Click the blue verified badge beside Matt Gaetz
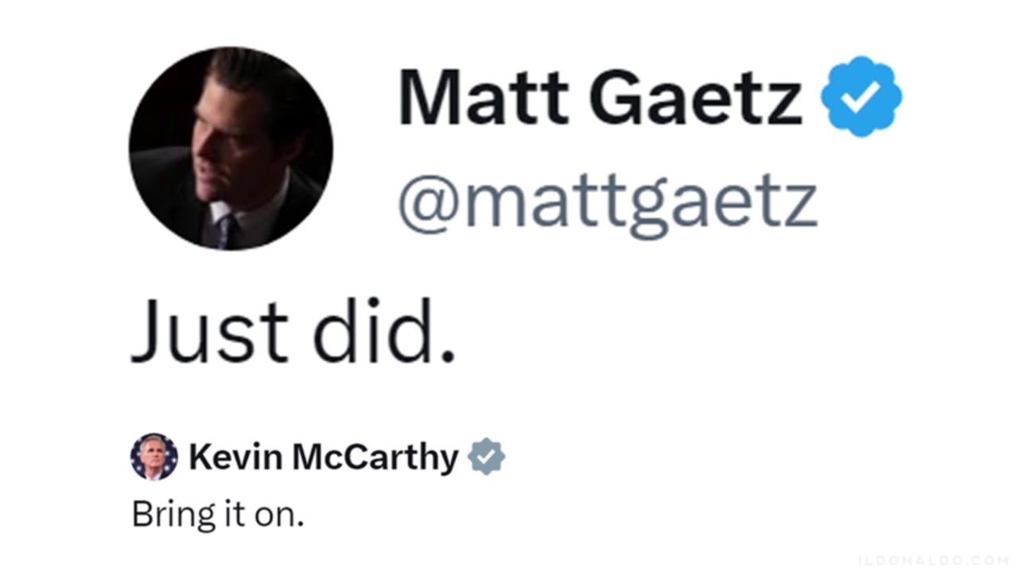1018x572 pixels. 861,96
